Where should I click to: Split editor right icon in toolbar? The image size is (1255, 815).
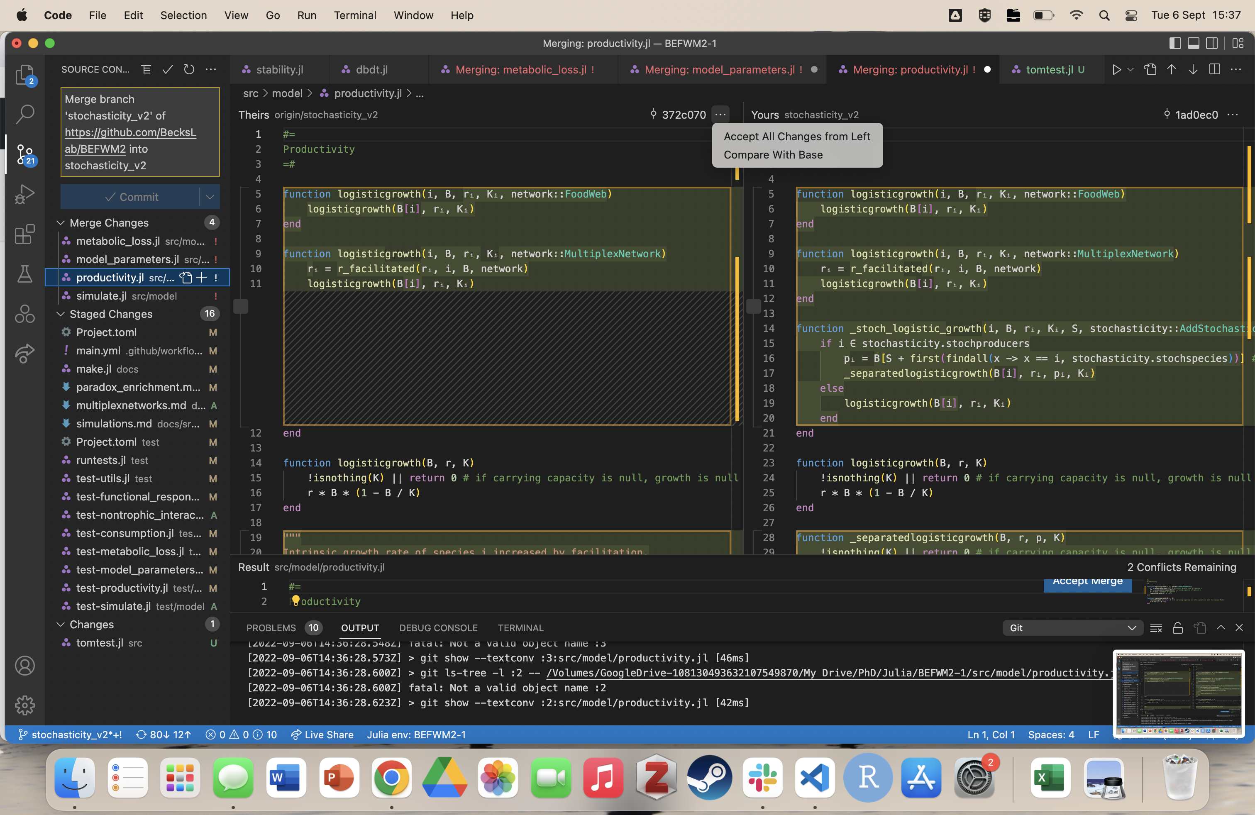pyautogui.click(x=1214, y=69)
